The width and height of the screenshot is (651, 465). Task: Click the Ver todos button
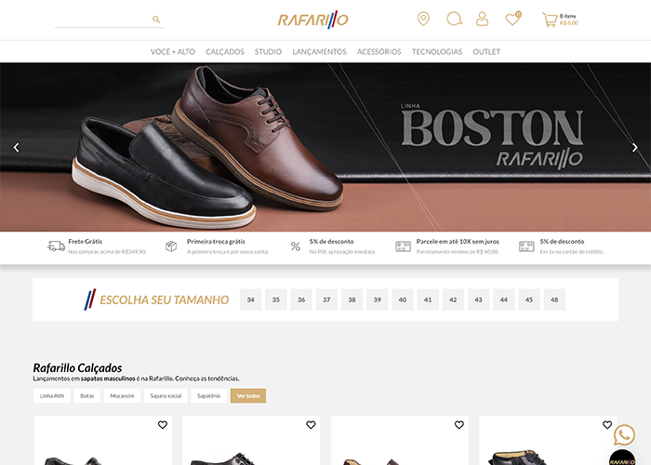pyautogui.click(x=248, y=395)
